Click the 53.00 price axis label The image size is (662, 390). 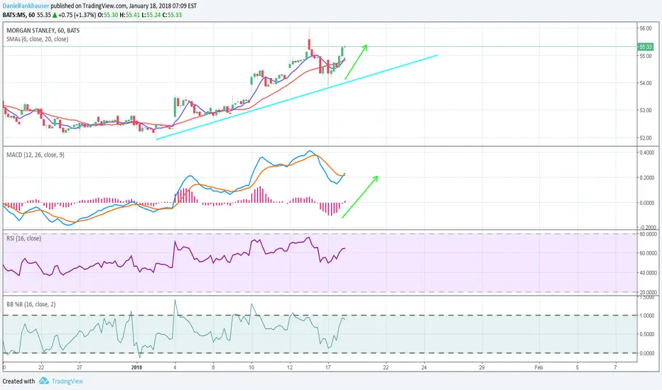pyautogui.click(x=646, y=111)
